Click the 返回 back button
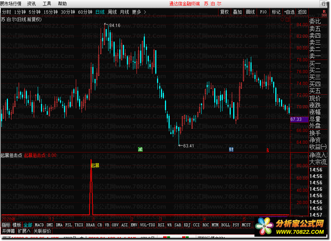The image size is (331, 241). pos(302,12)
